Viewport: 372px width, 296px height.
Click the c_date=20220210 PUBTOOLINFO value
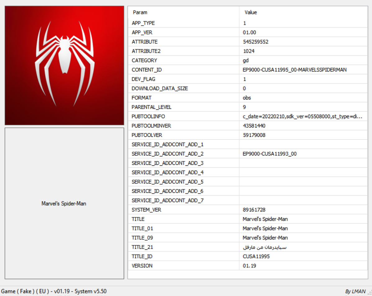click(303, 117)
